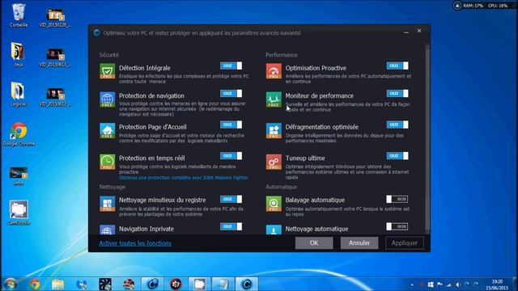Click the taskbar clock showing 19:20
Viewport: 518px width, 291px height.
pos(497,285)
